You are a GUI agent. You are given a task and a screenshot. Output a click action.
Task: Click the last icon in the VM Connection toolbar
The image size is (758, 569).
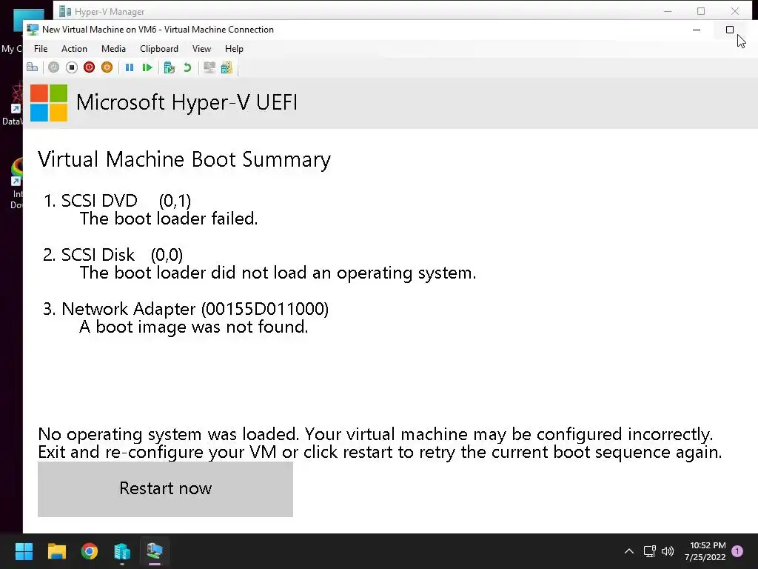[x=227, y=67]
